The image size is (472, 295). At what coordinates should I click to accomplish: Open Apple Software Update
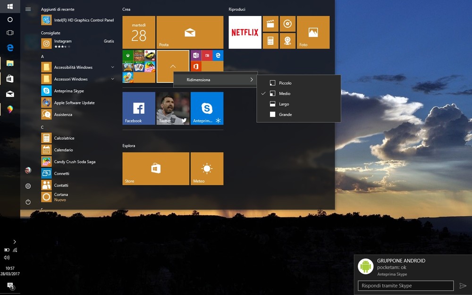(x=78, y=102)
